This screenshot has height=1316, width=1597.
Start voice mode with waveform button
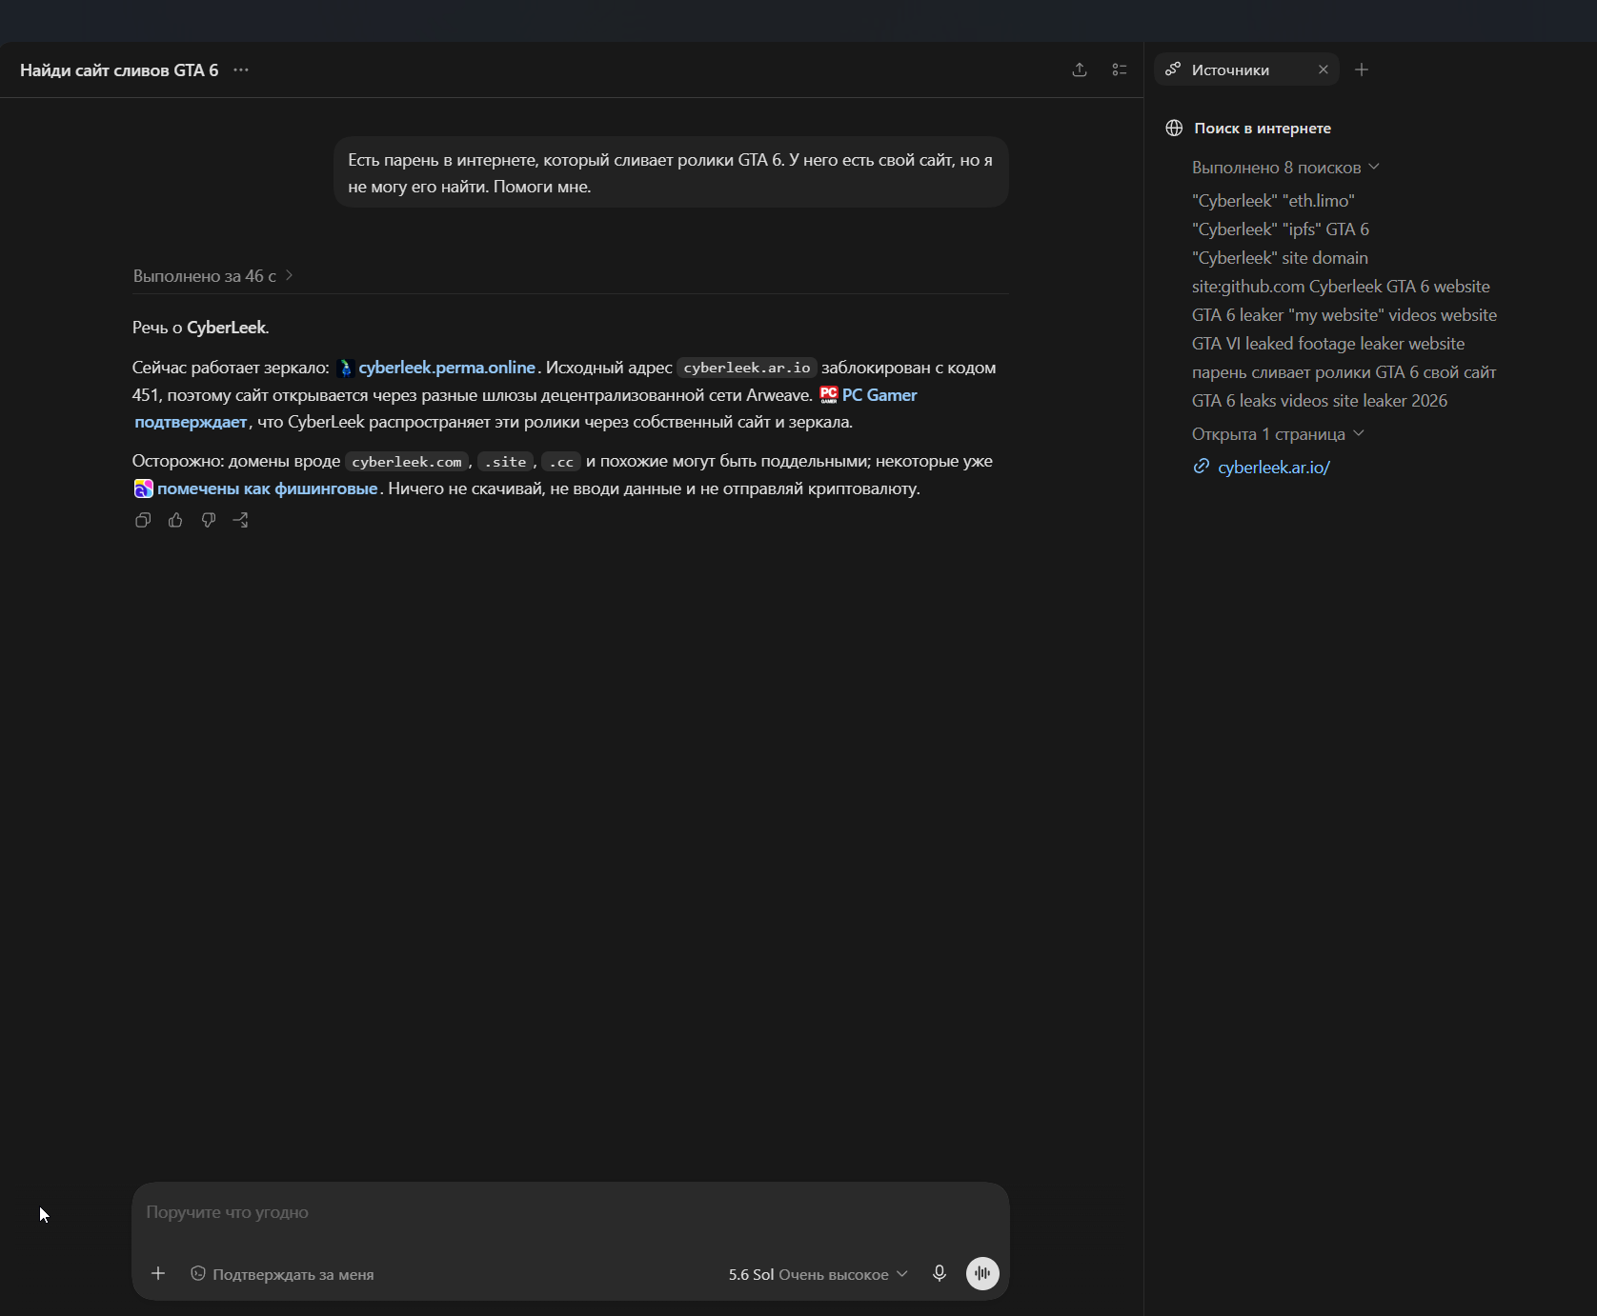[982, 1273]
